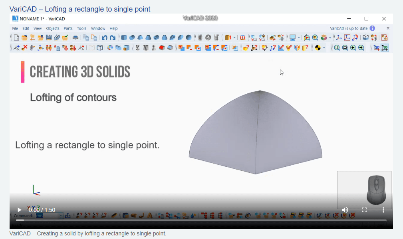Open the video more options menu

383,210
